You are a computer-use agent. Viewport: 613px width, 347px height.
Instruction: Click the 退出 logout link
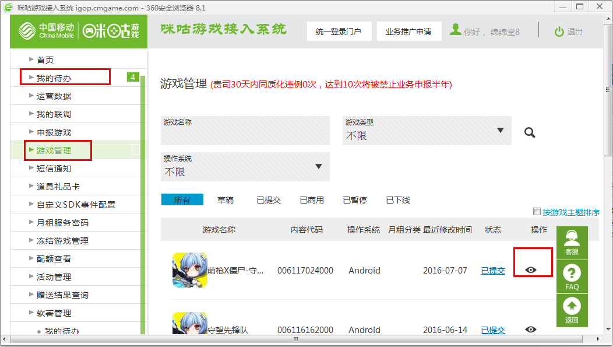tap(575, 31)
